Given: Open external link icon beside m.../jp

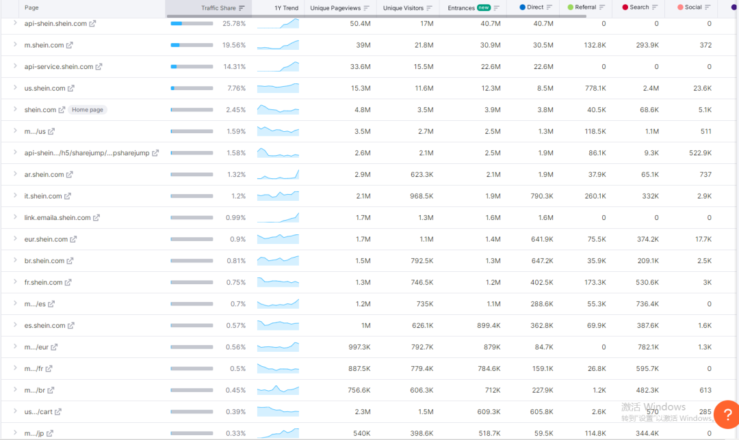Looking at the screenshot, I should 49,433.
